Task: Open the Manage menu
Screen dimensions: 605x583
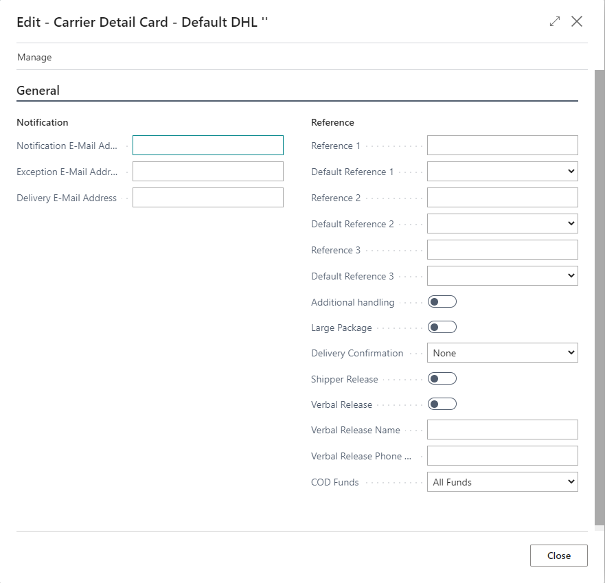Action: [34, 58]
